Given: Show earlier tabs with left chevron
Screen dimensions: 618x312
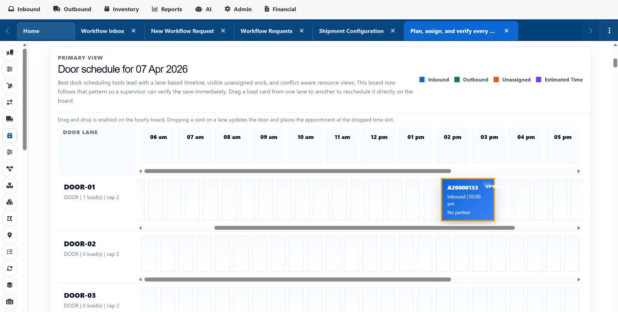Looking at the screenshot, I should coord(7,31).
